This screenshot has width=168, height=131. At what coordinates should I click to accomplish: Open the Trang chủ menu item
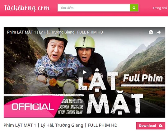160,8
